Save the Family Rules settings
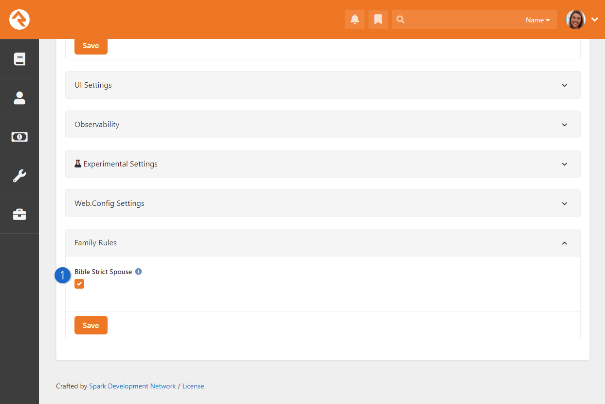The width and height of the screenshot is (605, 404). point(91,325)
